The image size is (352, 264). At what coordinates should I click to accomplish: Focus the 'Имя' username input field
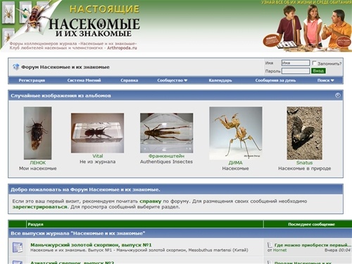pyautogui.click(x=296, y=63)
